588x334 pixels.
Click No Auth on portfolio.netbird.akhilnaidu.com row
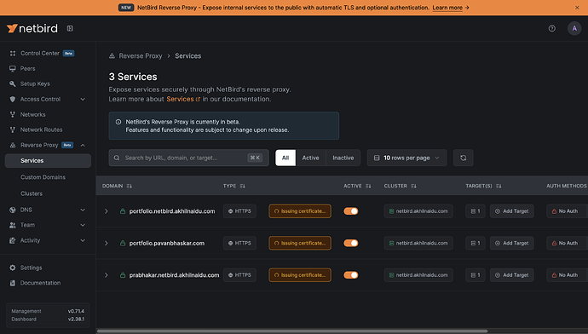click(565, 211)
